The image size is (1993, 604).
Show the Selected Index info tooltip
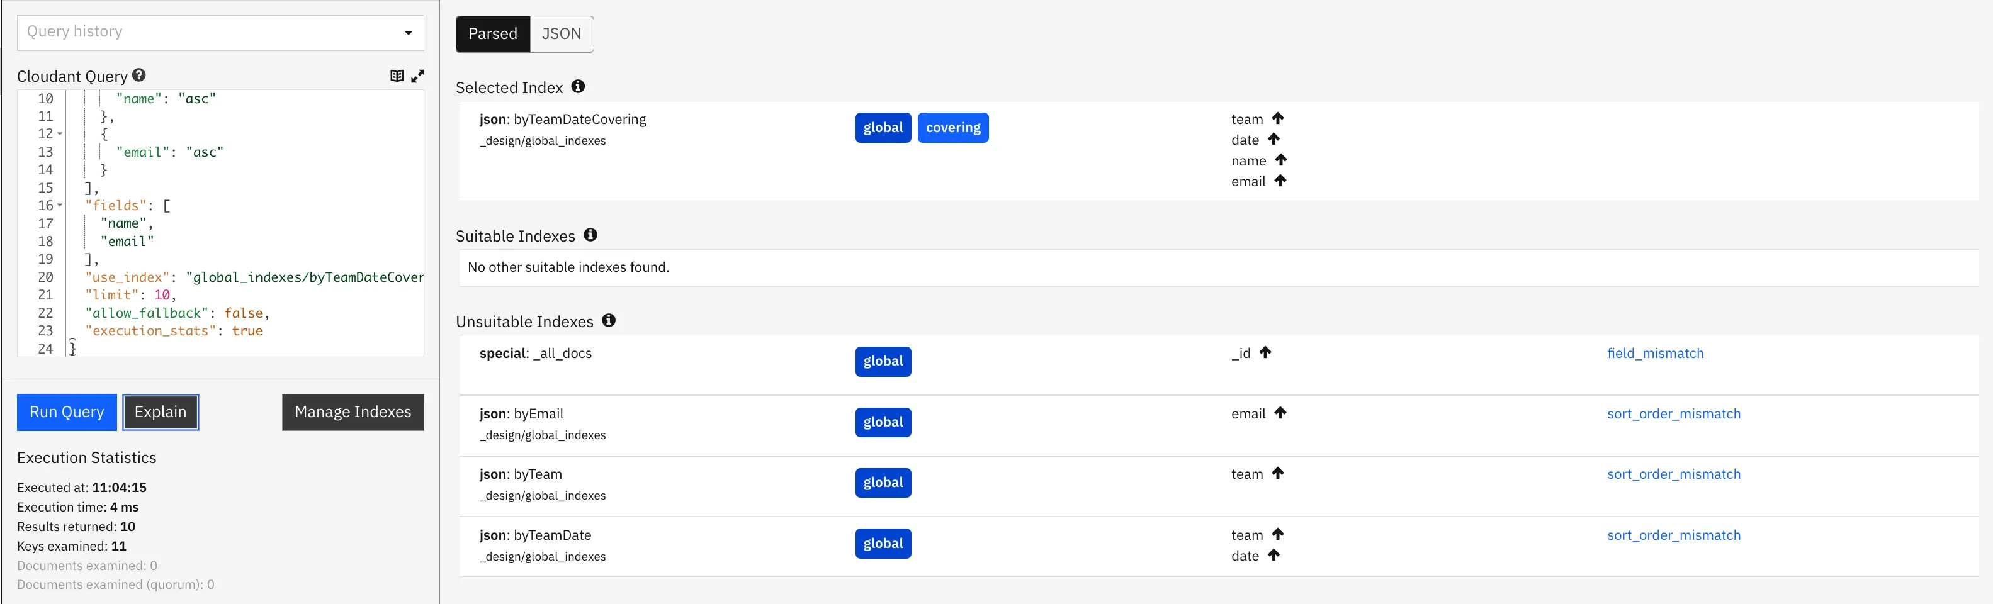click(578, 87)
